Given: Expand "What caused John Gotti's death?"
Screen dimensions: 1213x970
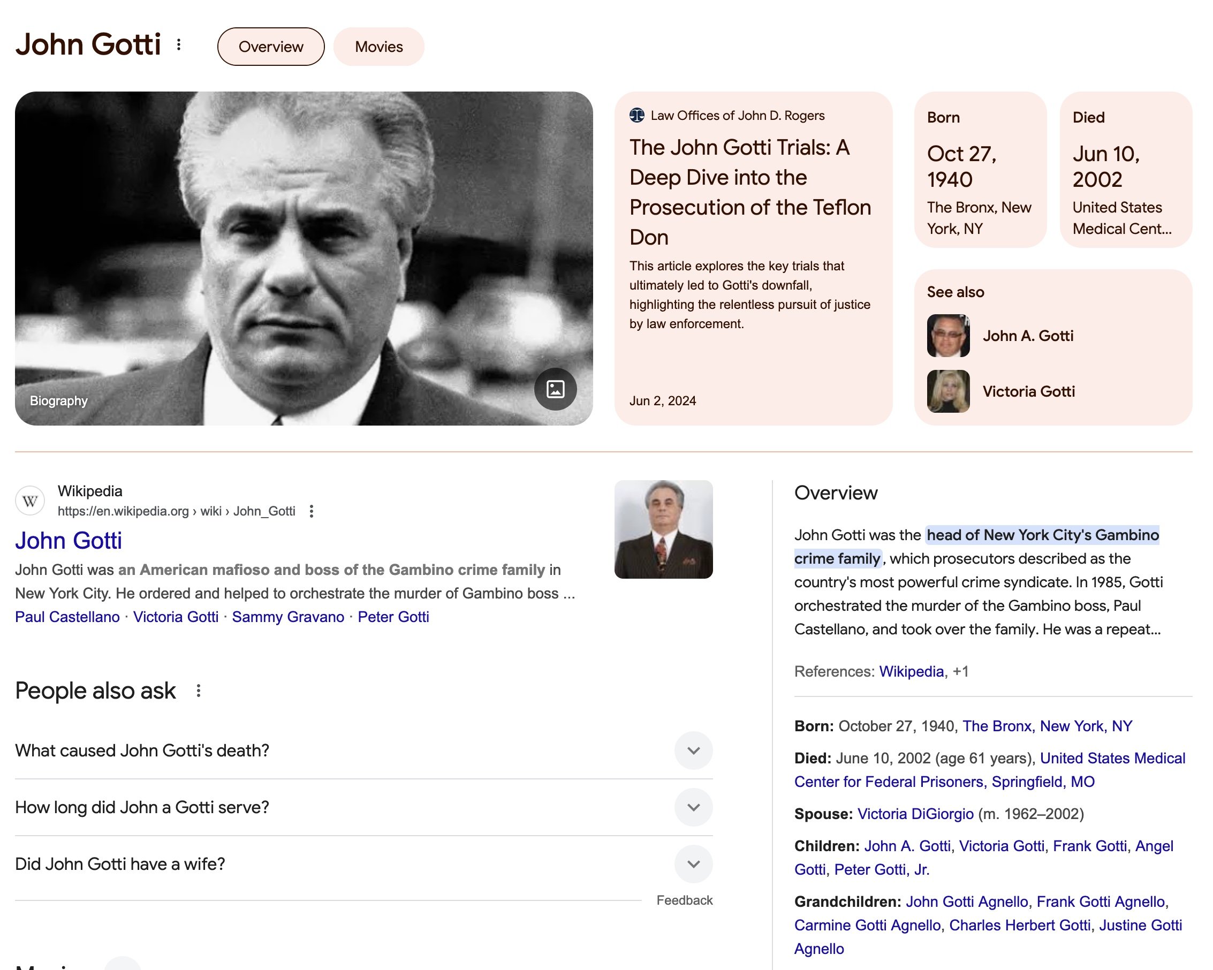Looking at the screenshot, I should [693, 751].
